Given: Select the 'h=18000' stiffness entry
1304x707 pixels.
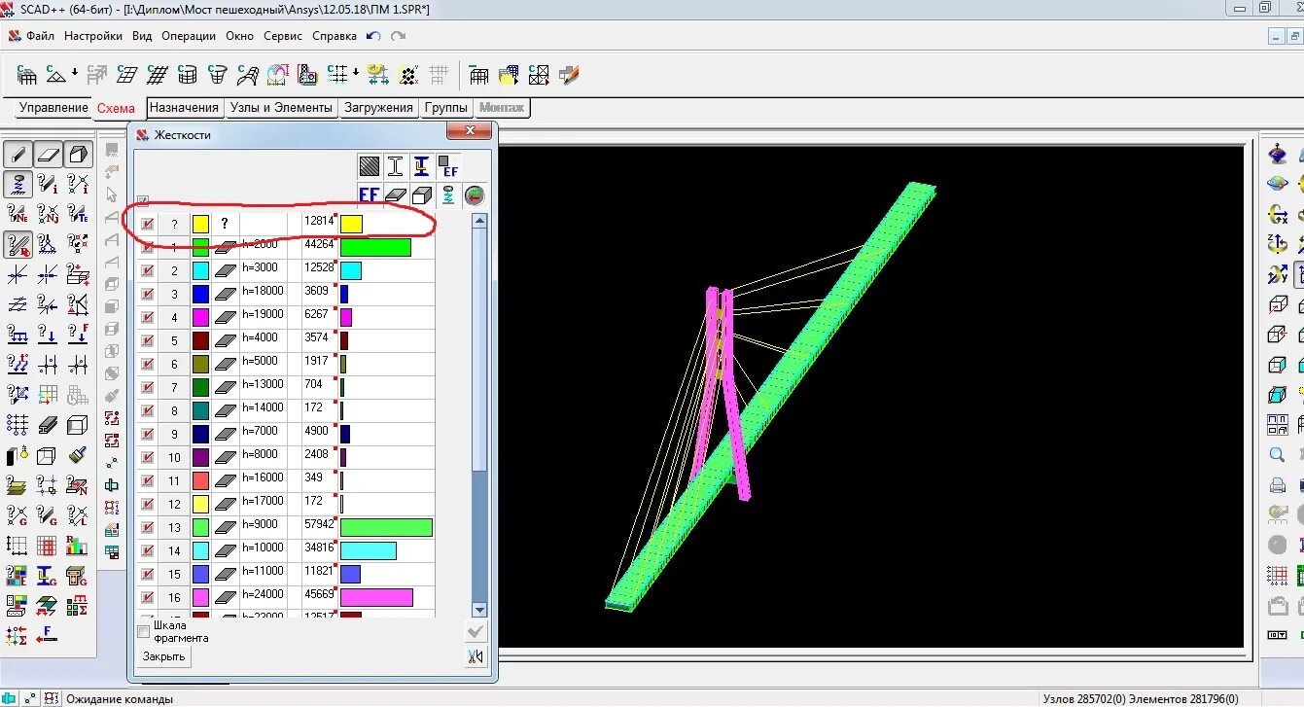Looking at the screenshot, I should point(263,291).
